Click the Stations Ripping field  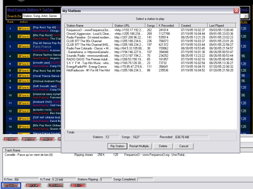[106, 179]
